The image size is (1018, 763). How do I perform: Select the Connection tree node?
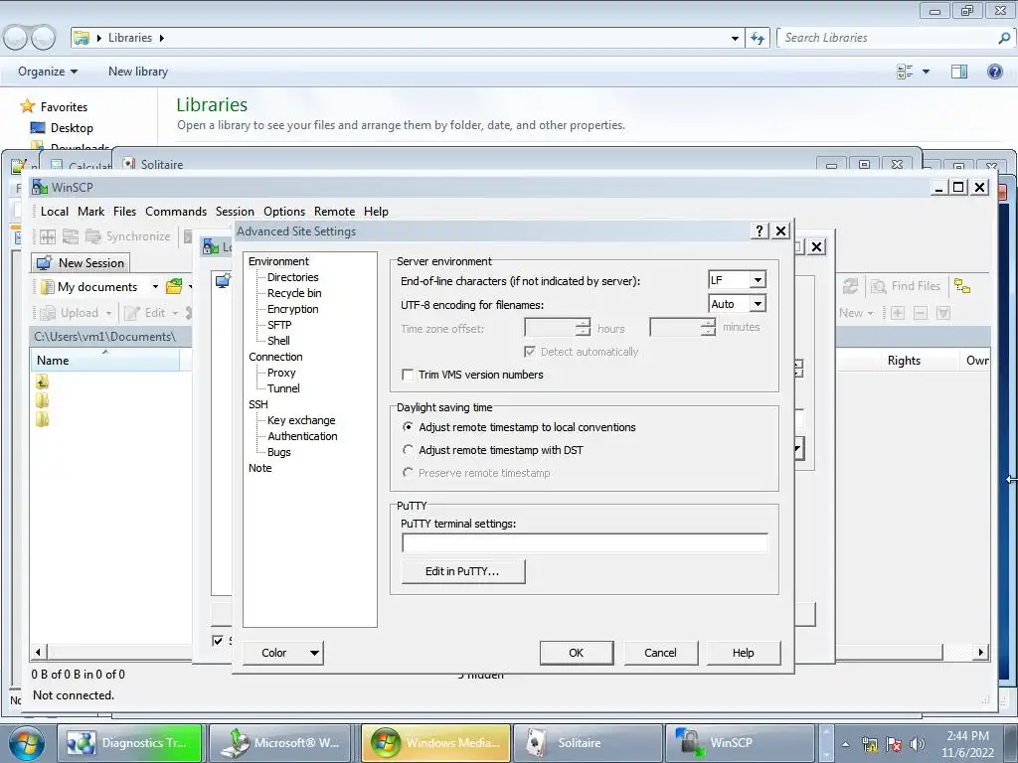point(275,357)
